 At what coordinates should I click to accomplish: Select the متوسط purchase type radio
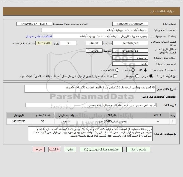coord(137,76)
